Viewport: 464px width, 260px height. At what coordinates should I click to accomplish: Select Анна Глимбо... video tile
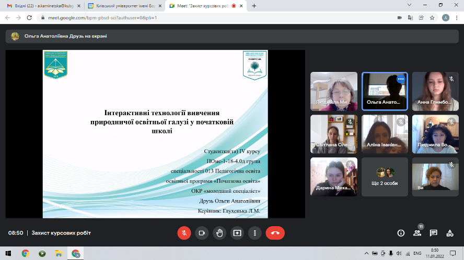coord(435,91)
